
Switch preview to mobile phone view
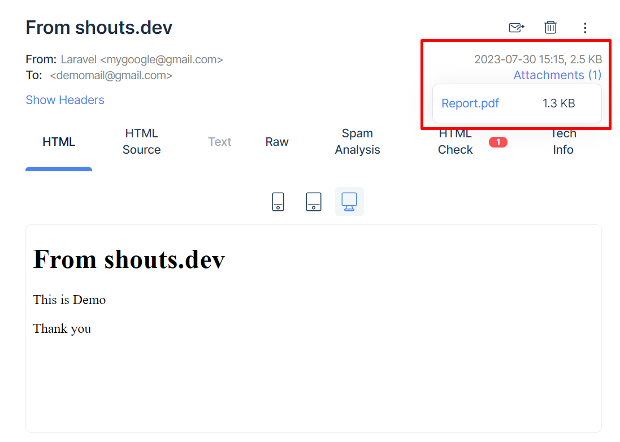pos(278,202)
